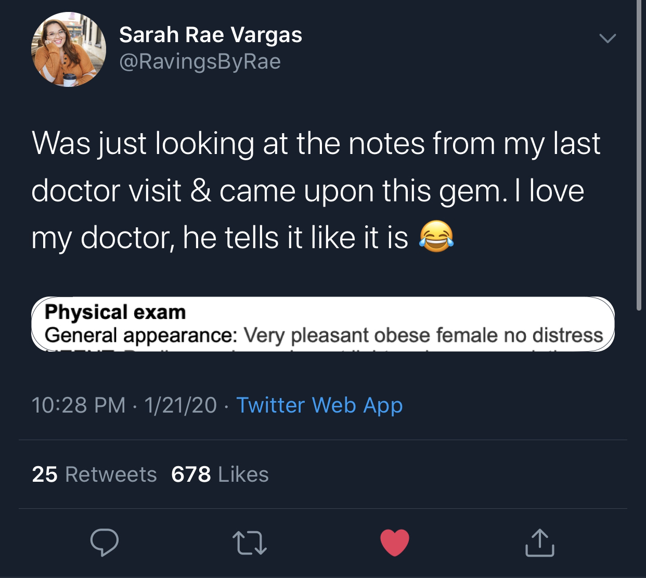Click the Sarah Rae Vargas display name
The width and height of the screenshot is (646, 578).
coord(210,35)
